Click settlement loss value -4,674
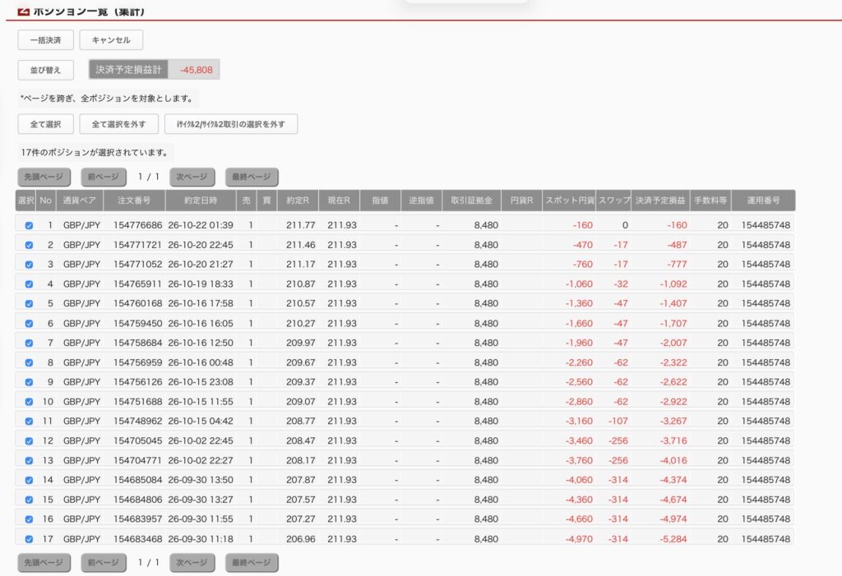 [673, 500]
